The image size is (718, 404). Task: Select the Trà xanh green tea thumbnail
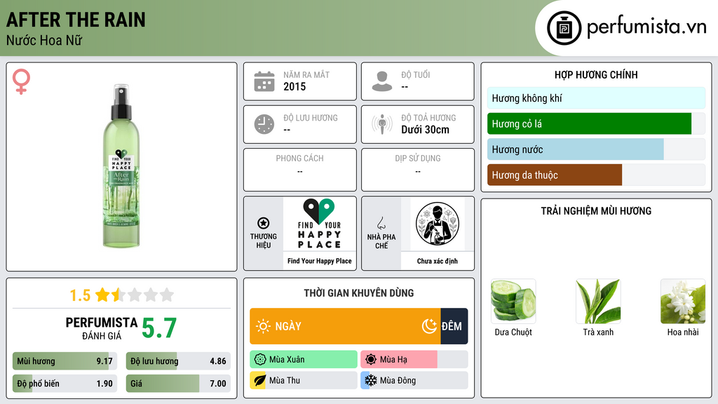point(598,301)
